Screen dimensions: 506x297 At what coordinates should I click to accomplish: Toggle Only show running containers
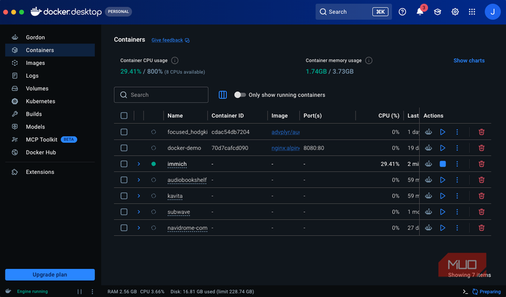240,95
